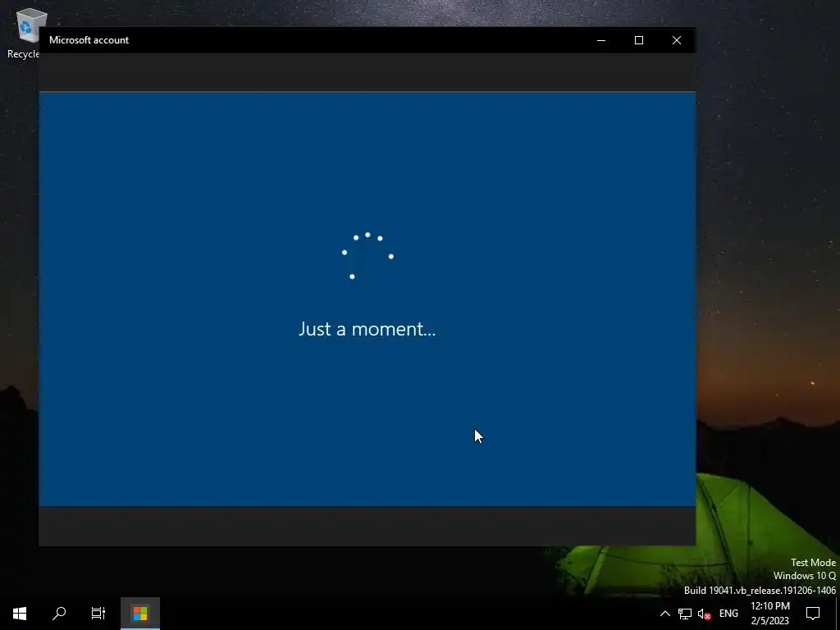840x630 pixels.
Task: Open taskbar search magnifier
Action: tap(59, 614)
